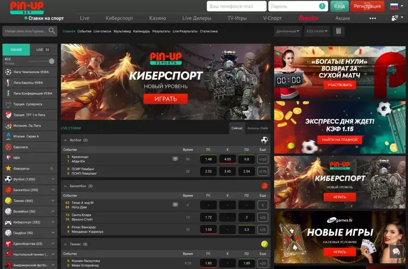Click the Пароль password field
Image resolution: width=408 pixels, height=269 pixels.
(x=298, y=6)
